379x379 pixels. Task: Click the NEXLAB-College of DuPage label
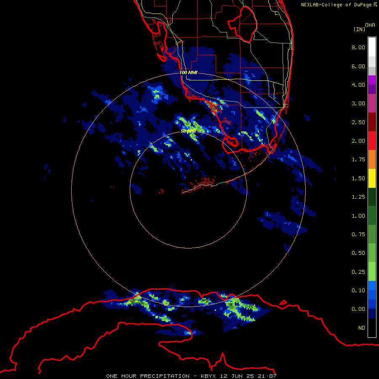[339, 5]
